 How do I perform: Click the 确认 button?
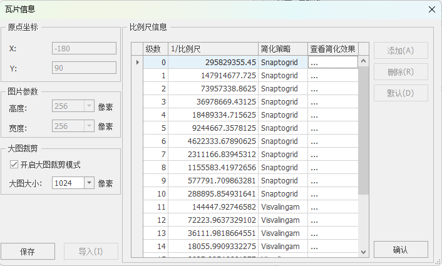(401, 250)
